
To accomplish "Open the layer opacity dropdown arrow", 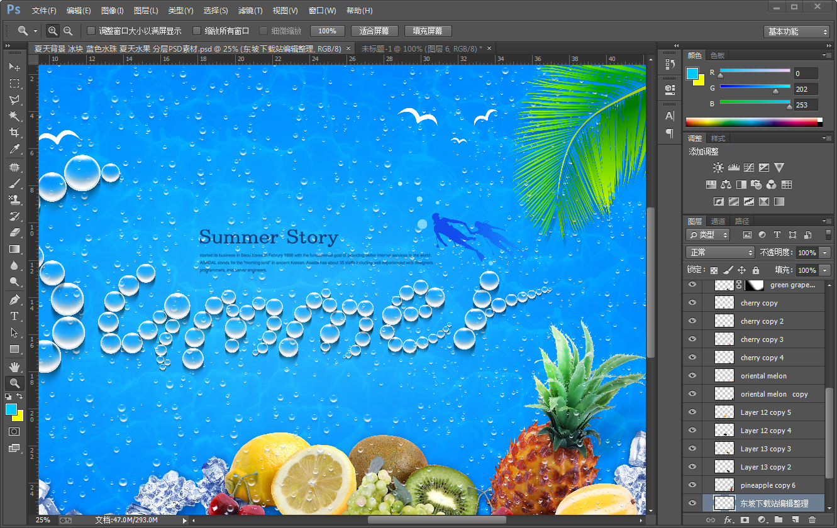I will click(824, 253).
